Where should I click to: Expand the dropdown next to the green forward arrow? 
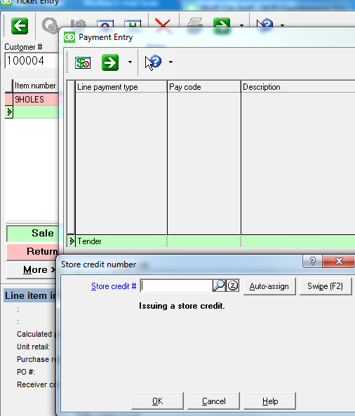(x=130, y=62)
